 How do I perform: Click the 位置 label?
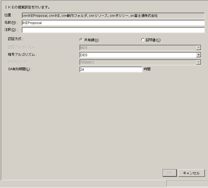tap(9, 15)
